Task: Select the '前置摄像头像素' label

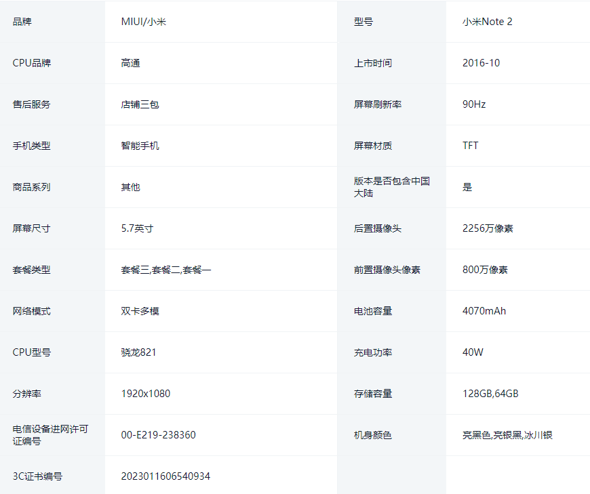Action: tap(387, 270)
